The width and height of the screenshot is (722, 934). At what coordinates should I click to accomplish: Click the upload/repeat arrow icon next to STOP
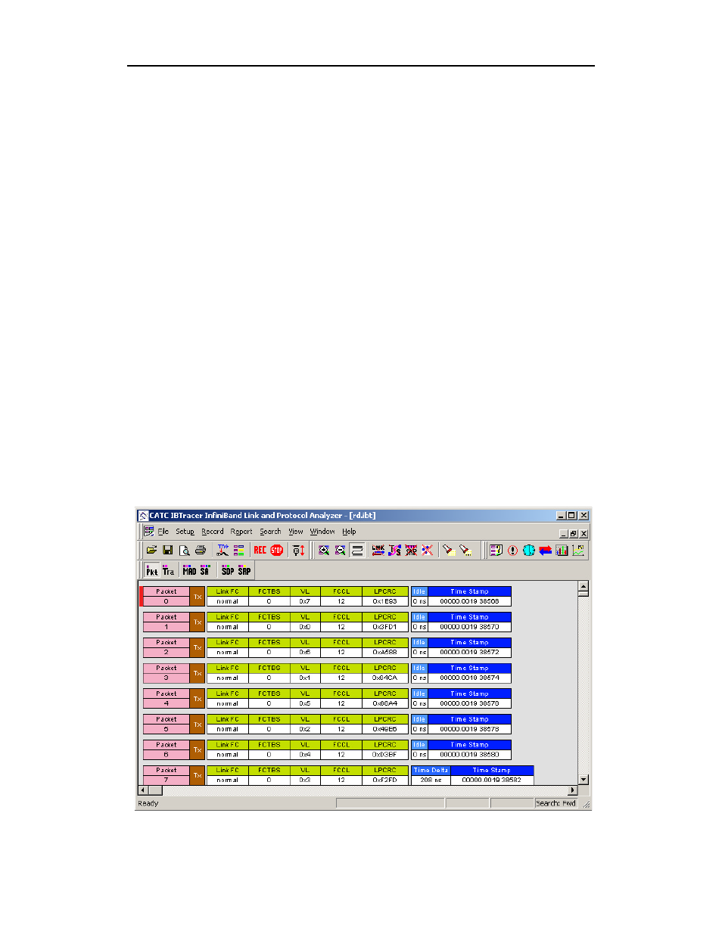(x=299, y=551)
